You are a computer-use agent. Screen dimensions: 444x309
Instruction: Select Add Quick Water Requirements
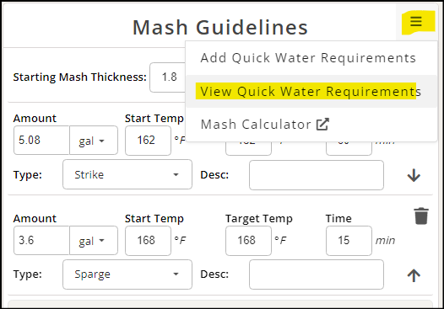tap(308, 58)
